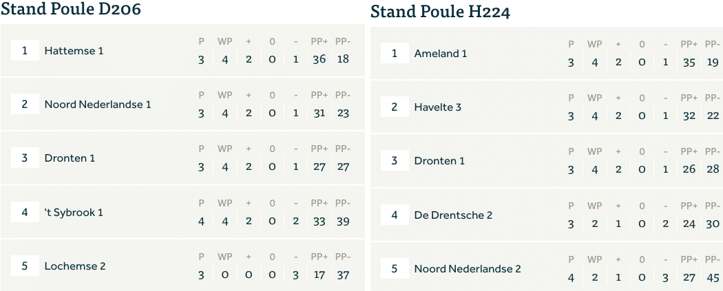
Task: Click the Hattemse 1 team name
Action: pos(74,50)
